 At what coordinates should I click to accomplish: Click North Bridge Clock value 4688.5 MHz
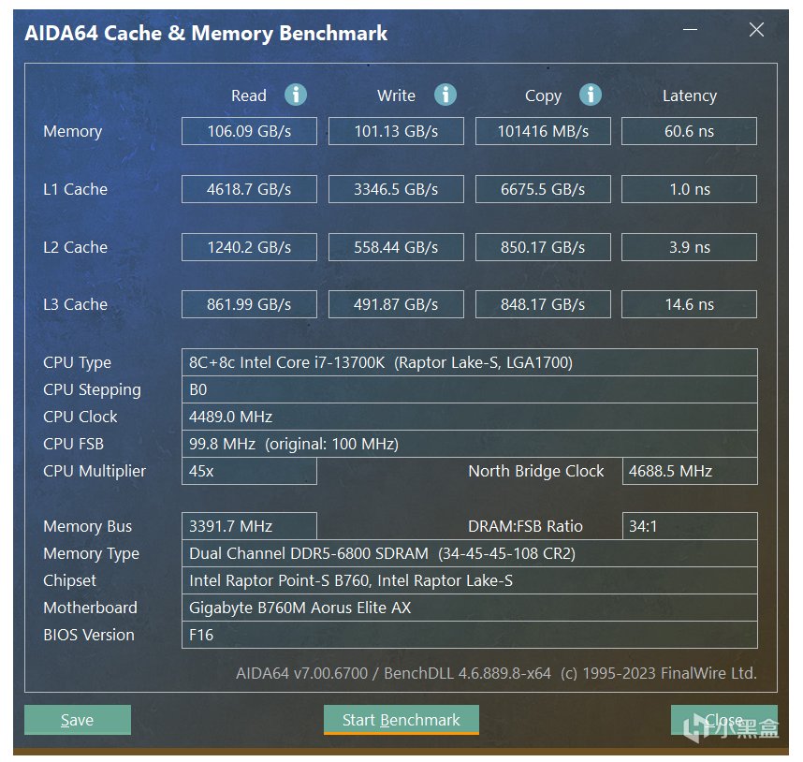point(690,471)
